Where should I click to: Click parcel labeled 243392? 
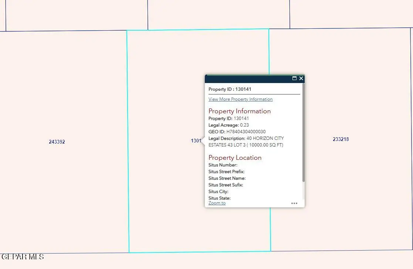click(x=57, y=142)
